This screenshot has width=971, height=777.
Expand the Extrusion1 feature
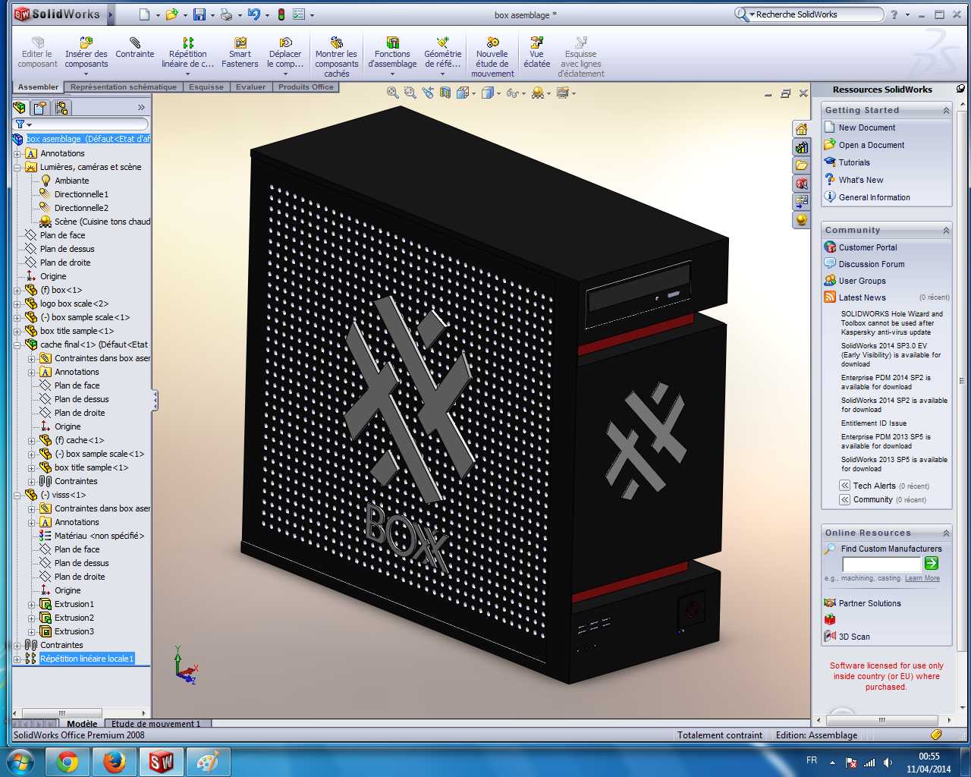(32, 604)
